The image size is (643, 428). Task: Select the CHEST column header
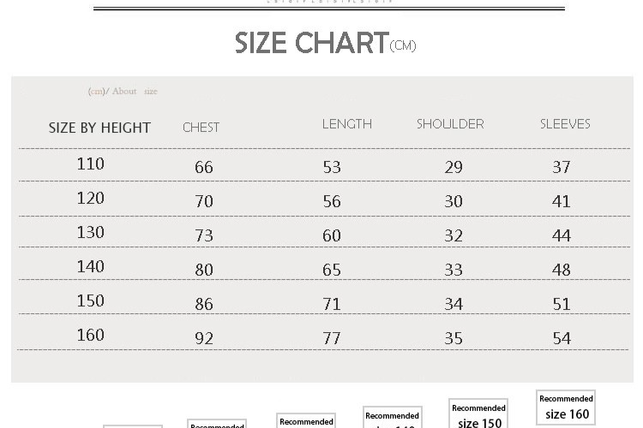pos(201,128)
